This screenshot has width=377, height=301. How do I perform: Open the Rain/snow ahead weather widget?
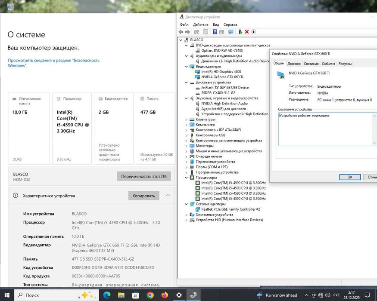coord(277,295)
